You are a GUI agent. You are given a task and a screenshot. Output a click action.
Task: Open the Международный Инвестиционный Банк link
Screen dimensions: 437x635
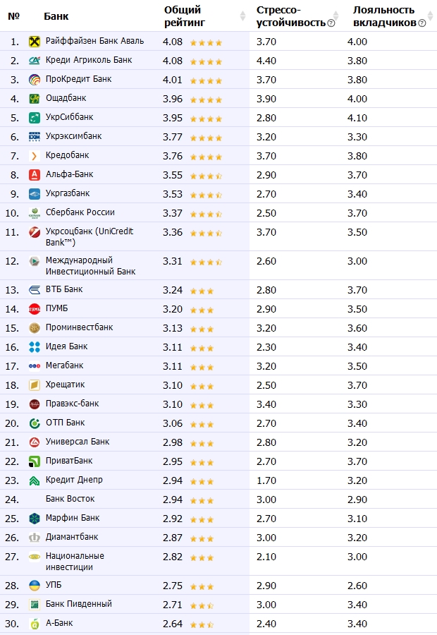pos(90,266)
